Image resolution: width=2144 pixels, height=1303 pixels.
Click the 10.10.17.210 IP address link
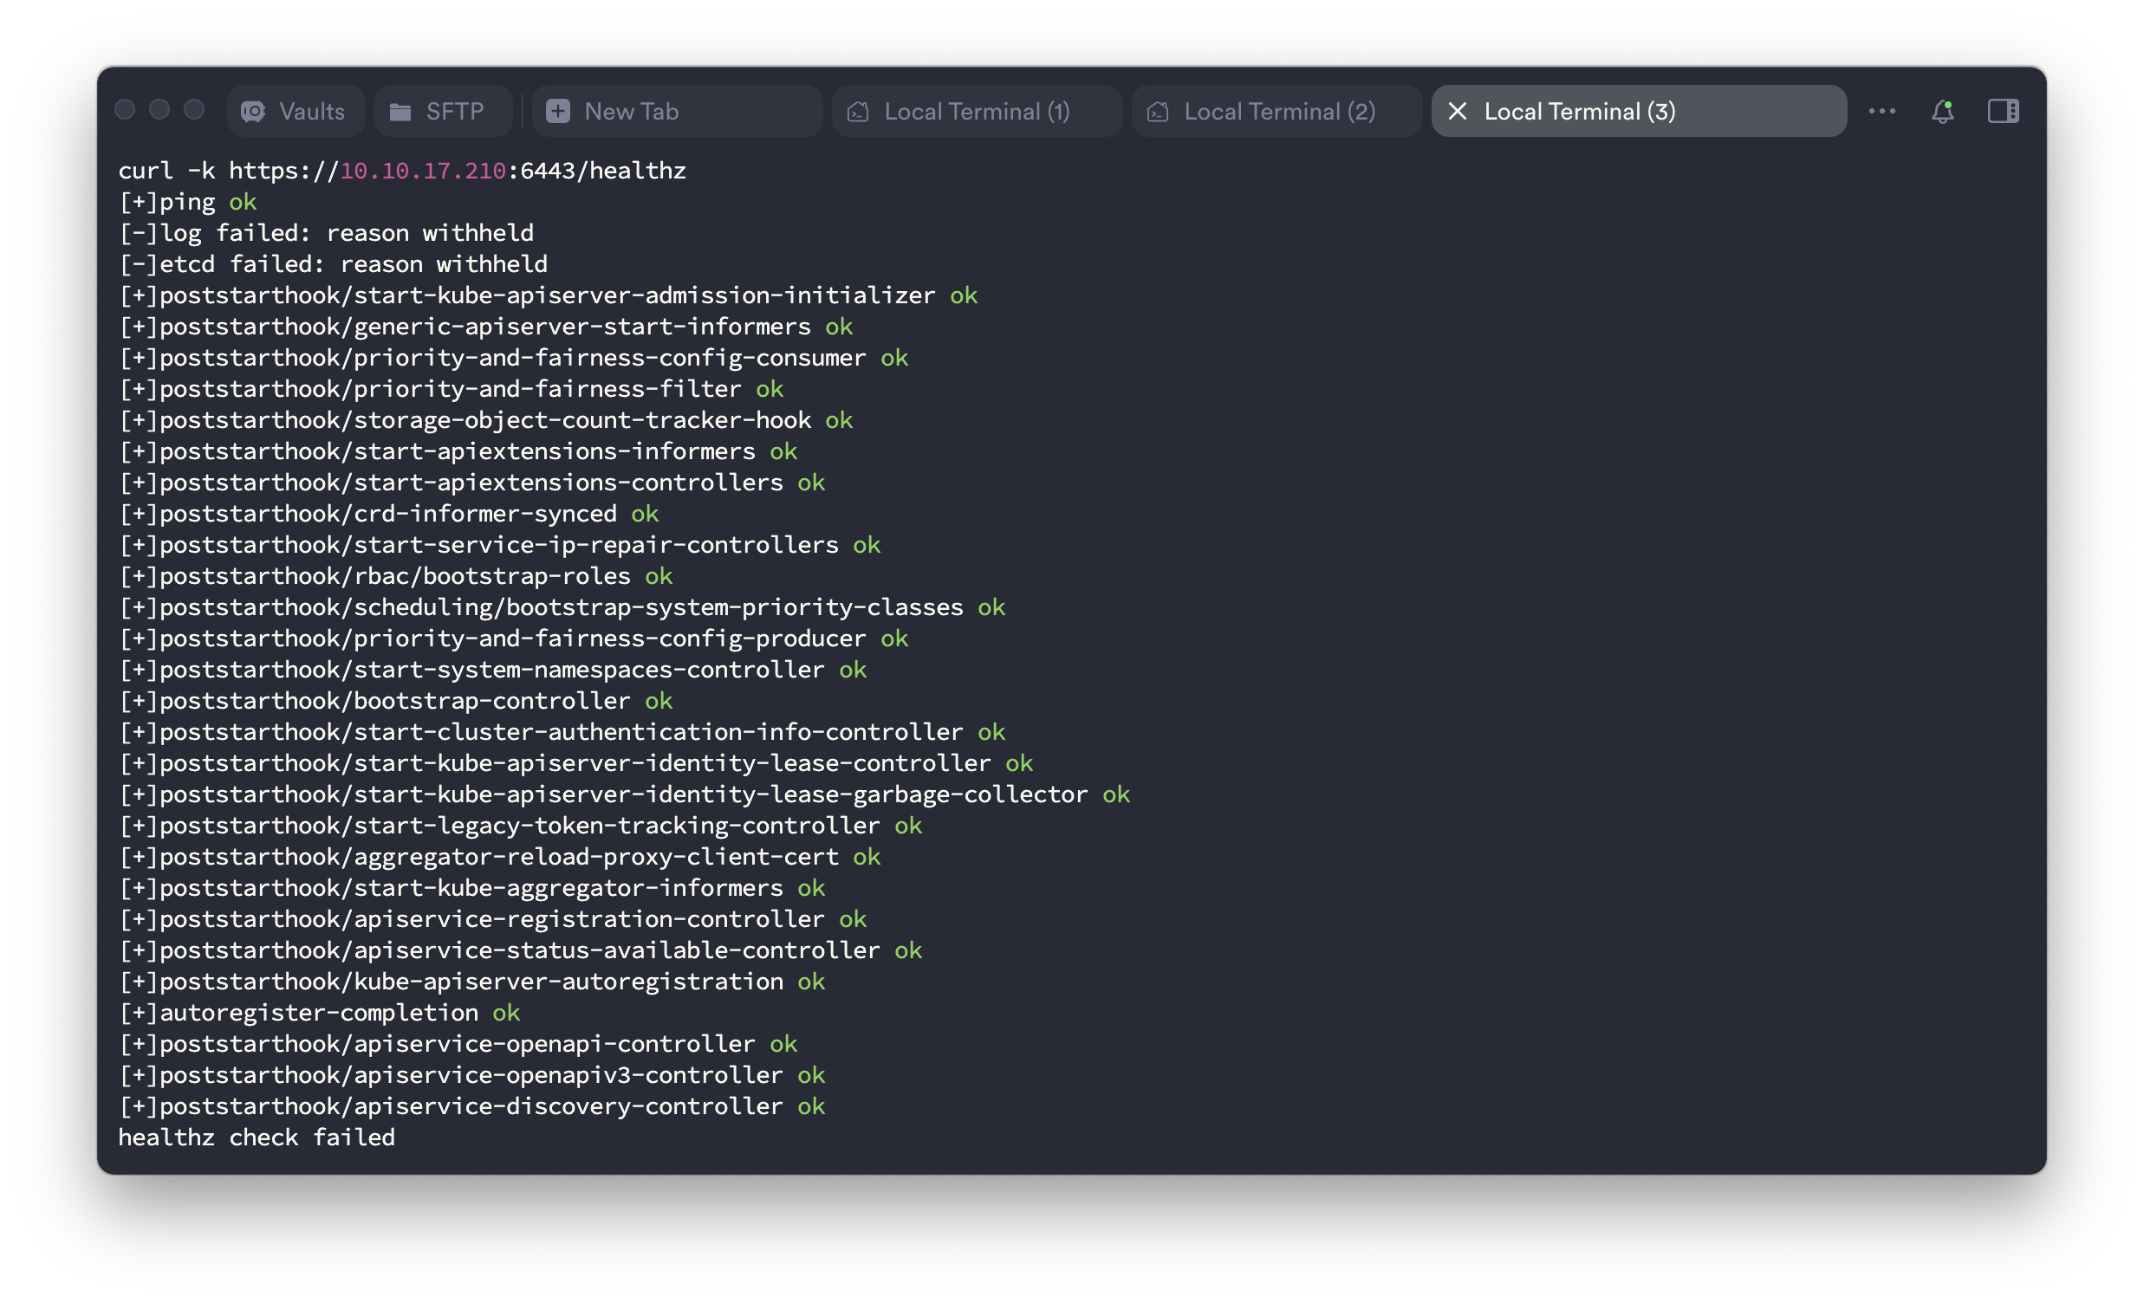(423, 171)
